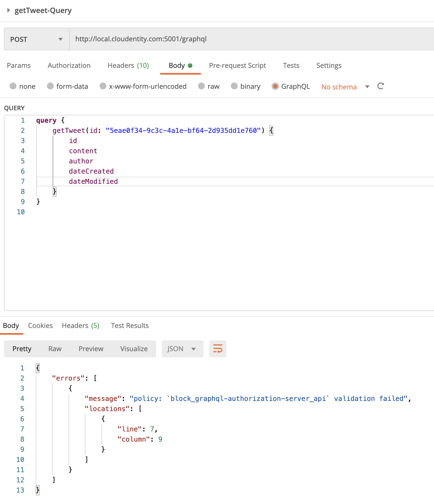
Task: Open the POST method dropdown
Action: point(37,39)
